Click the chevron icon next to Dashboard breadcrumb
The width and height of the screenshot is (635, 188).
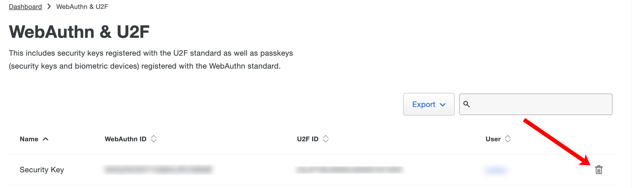click(x=49, y=6)
